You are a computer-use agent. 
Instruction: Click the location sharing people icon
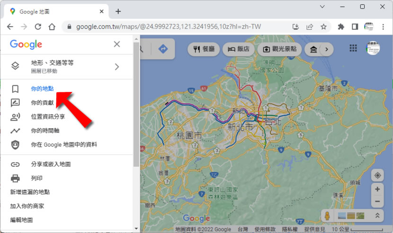coord(15,117)
